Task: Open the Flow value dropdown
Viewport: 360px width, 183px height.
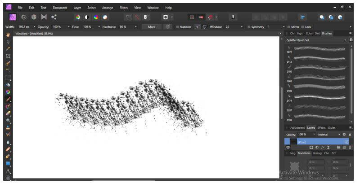Action: tap(99, 27)
